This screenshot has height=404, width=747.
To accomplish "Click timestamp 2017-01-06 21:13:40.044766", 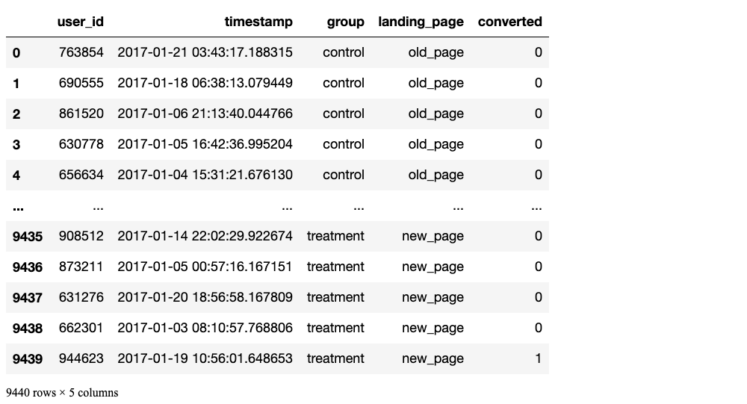I will click(205, 114).
